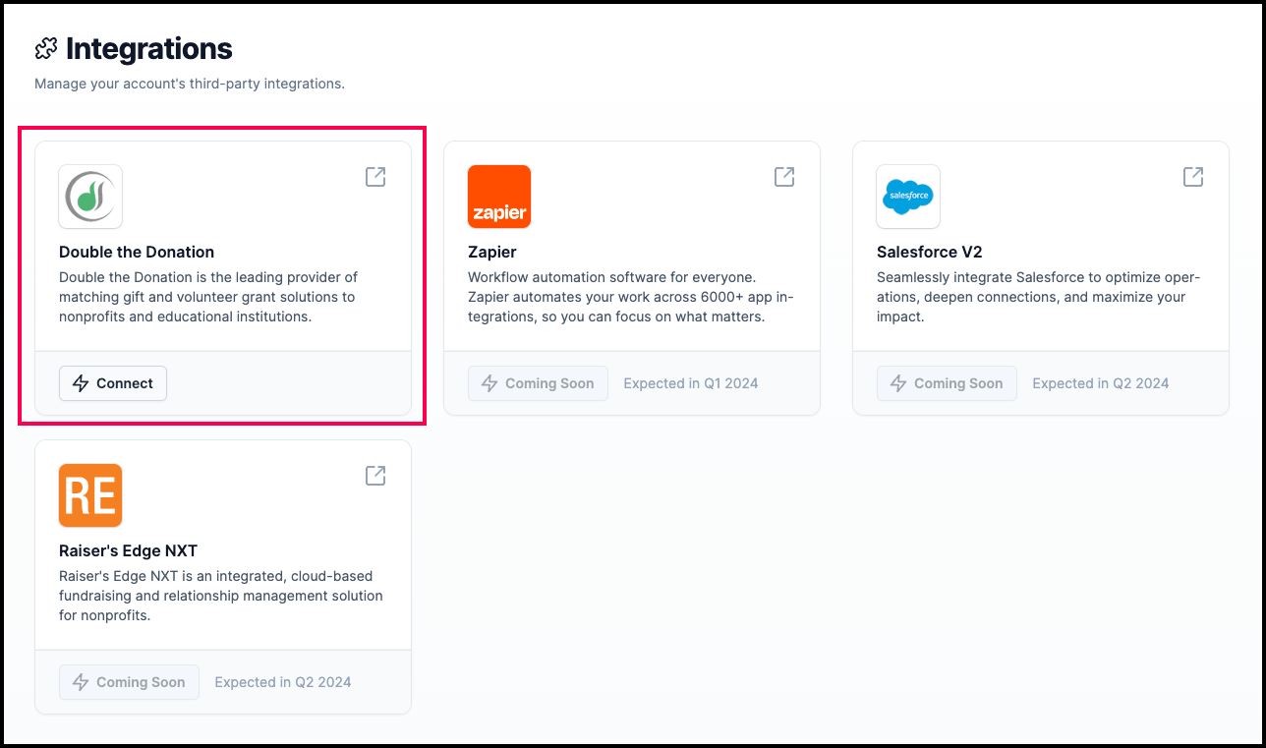Select the Zapier card title
This screenshot has height=748, width=1266.
492,253
